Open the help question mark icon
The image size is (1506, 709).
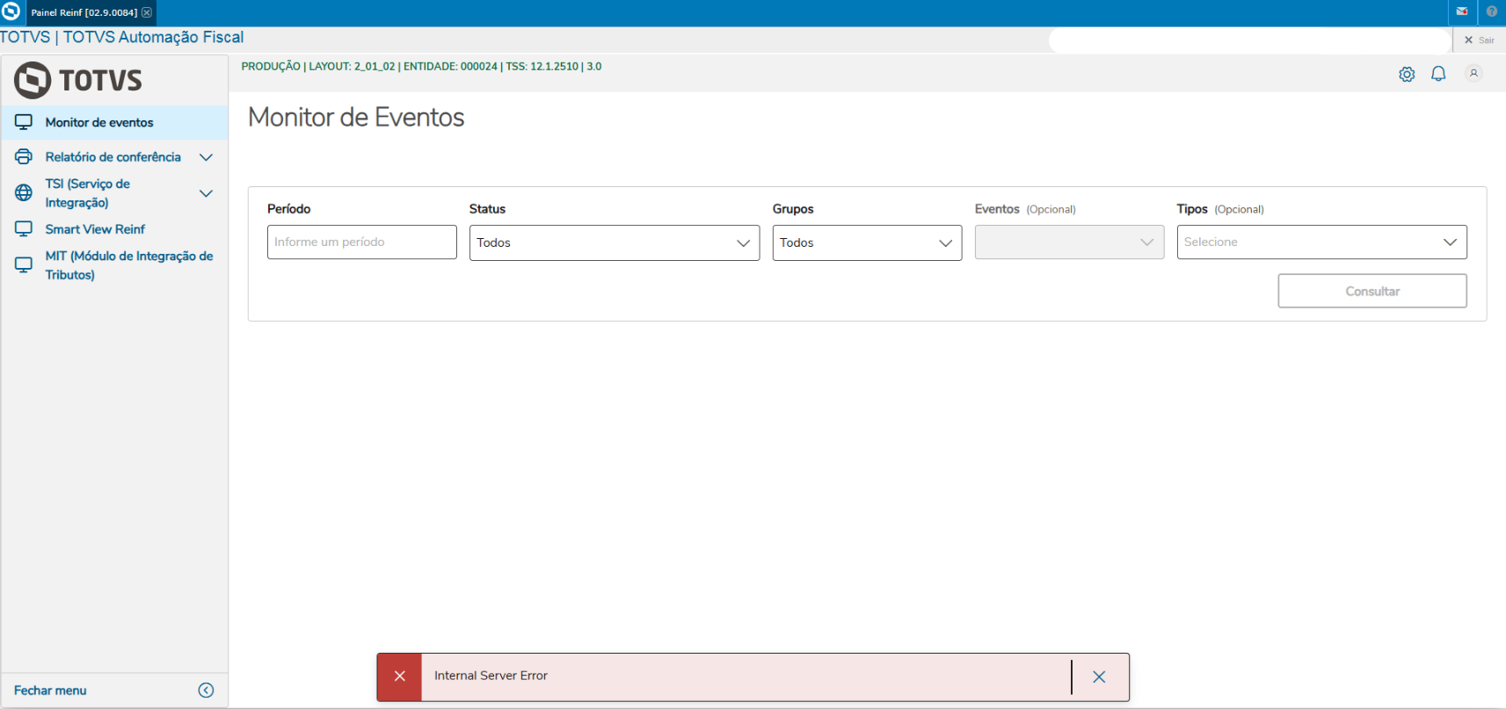pyautogui.click(x=1492, y=11)
